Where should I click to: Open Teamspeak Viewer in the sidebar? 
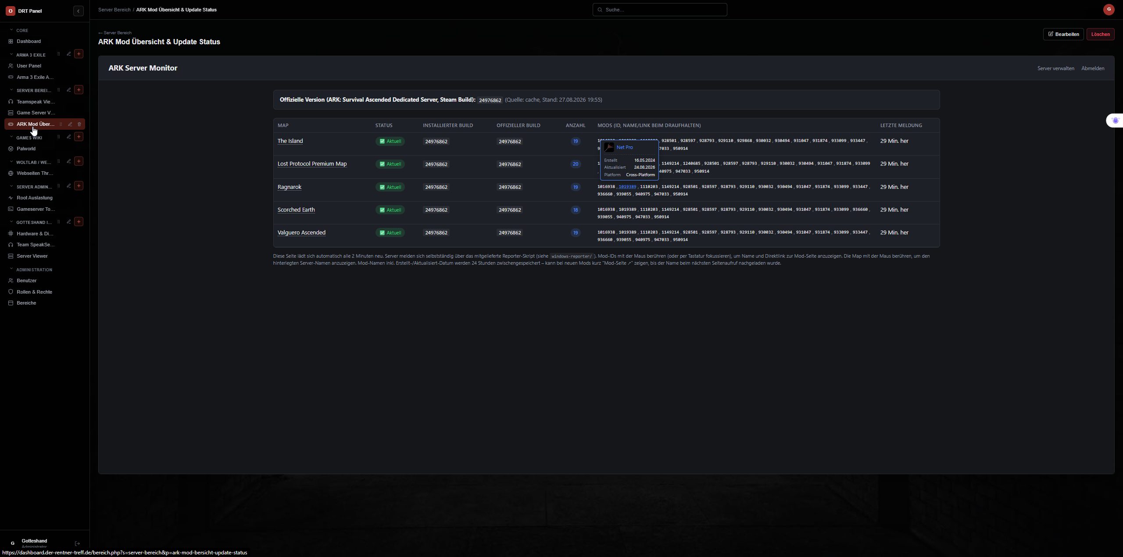[45, 102]
